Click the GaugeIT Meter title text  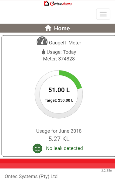(65, 43)
